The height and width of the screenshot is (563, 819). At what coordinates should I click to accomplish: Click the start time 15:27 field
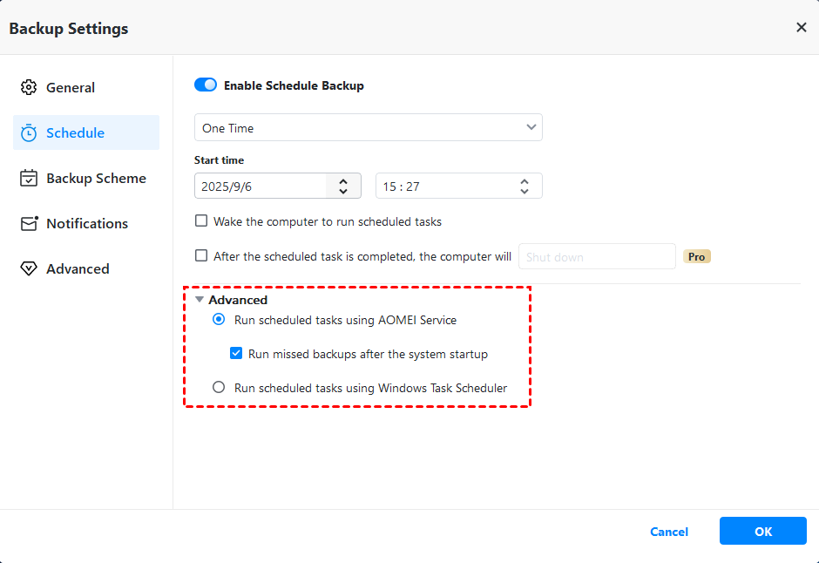[444, 187]
